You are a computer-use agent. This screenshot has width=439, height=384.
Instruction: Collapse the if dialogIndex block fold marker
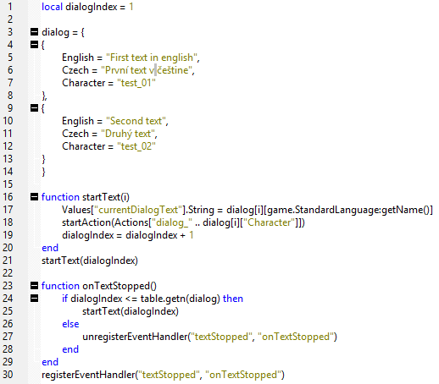coord(34,299)
